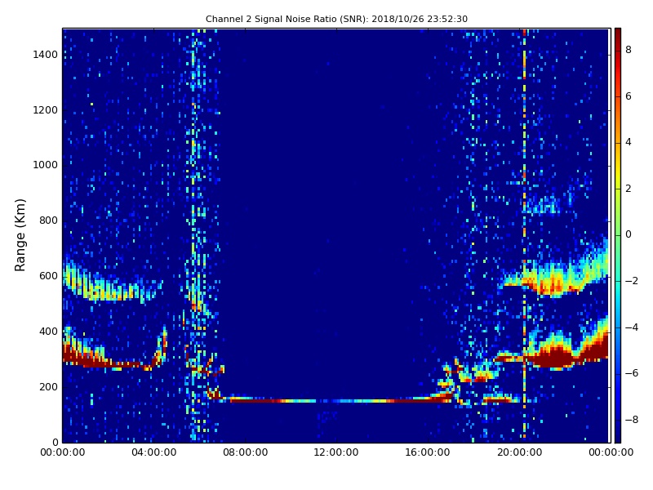Click the x-axis tick label 08:00:00
653x490 pixels.
click(x=246, y=452)
